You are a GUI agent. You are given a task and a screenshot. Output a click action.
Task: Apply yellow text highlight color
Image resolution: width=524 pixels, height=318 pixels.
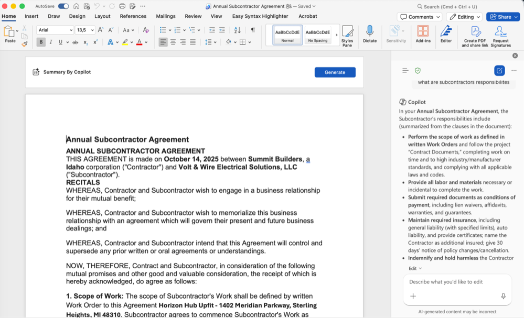125,42
